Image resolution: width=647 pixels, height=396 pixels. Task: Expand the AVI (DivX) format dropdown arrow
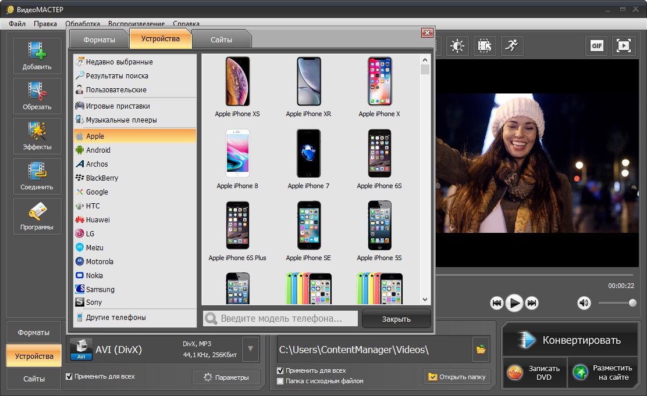(x=250, y=349)
